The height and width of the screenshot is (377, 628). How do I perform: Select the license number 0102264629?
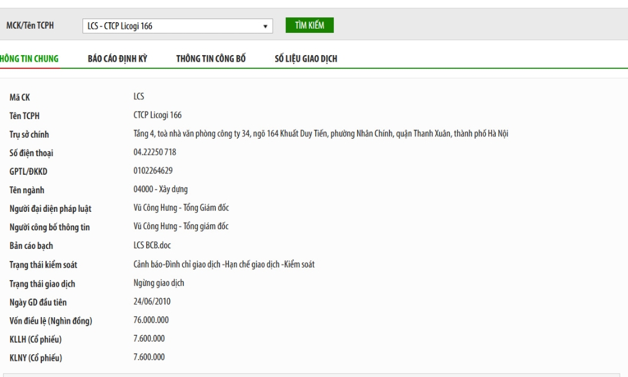tap(153, 171)
